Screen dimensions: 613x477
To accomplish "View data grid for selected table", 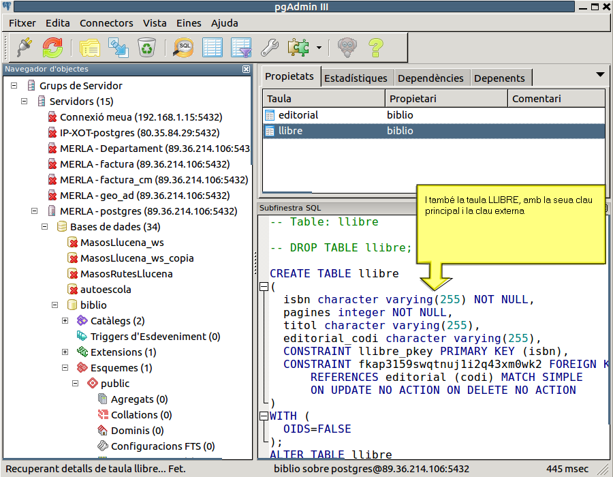I will click(213, 48).
